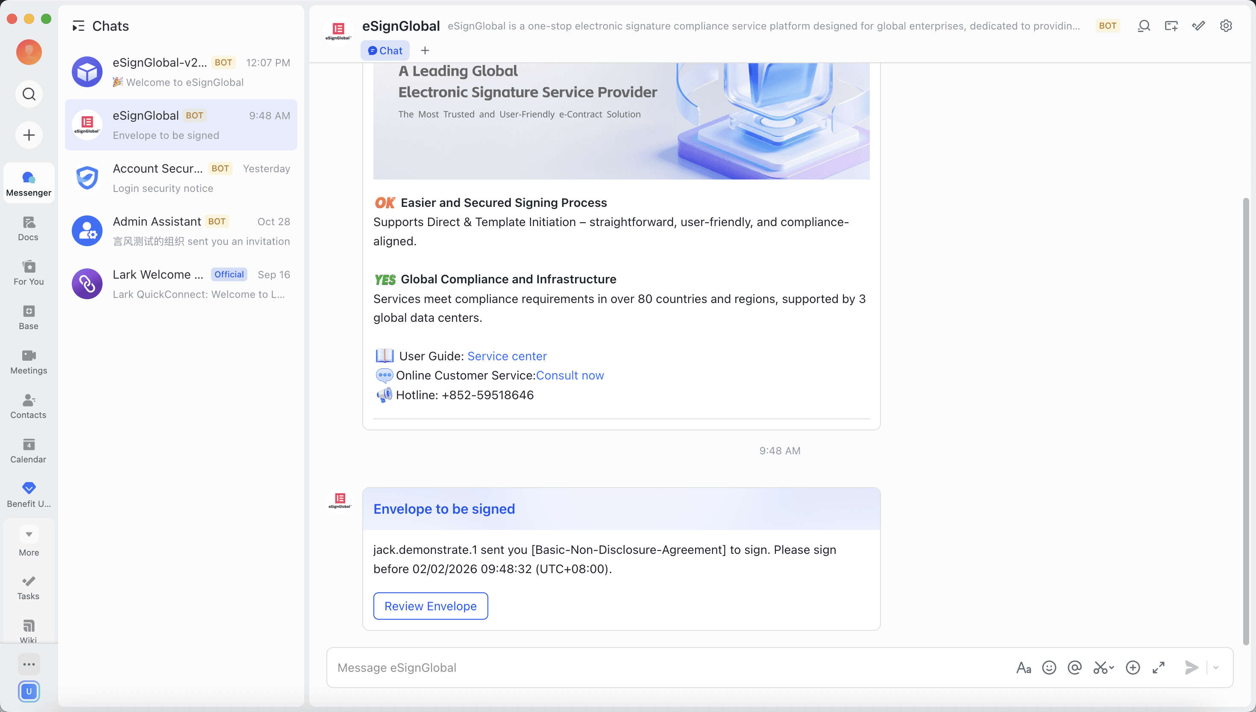The image size is (1256, 712).
Task: Click the chat vertical scrollbar
Action: pos(1246,421)
